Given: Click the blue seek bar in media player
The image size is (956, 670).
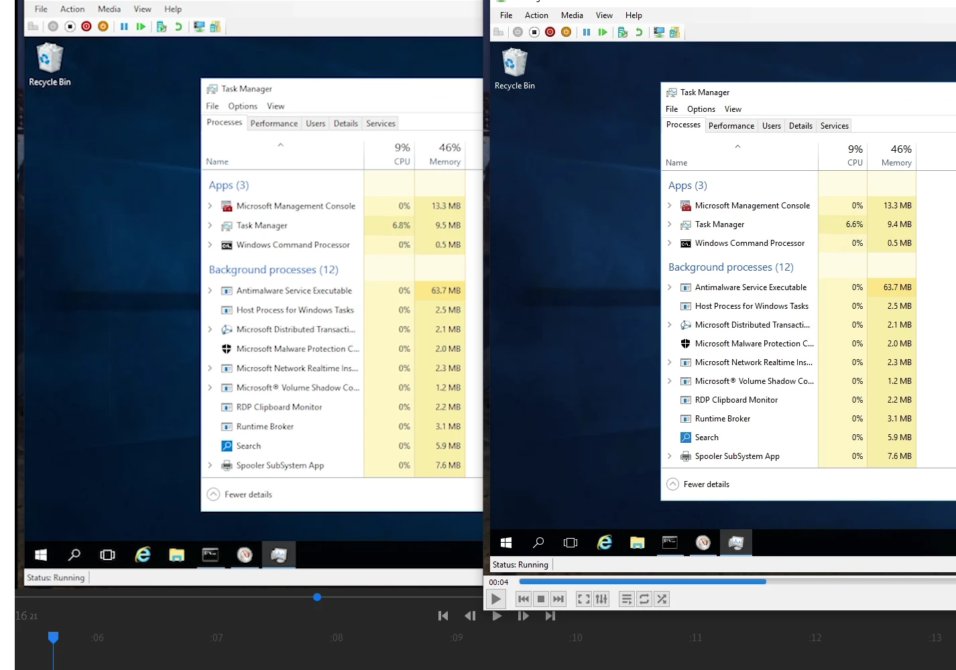Looking at the screenshot, I should point(642,582).
